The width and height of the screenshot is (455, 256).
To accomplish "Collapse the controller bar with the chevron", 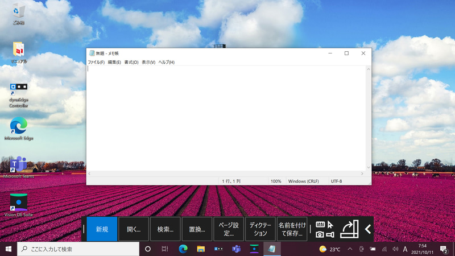I will coord(367,229).
